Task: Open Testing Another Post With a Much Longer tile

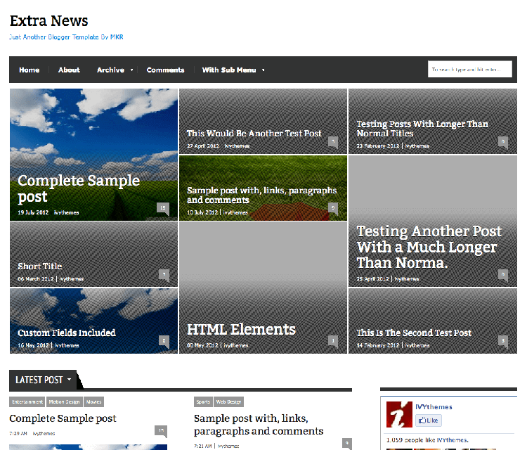Action: point(433,221)
